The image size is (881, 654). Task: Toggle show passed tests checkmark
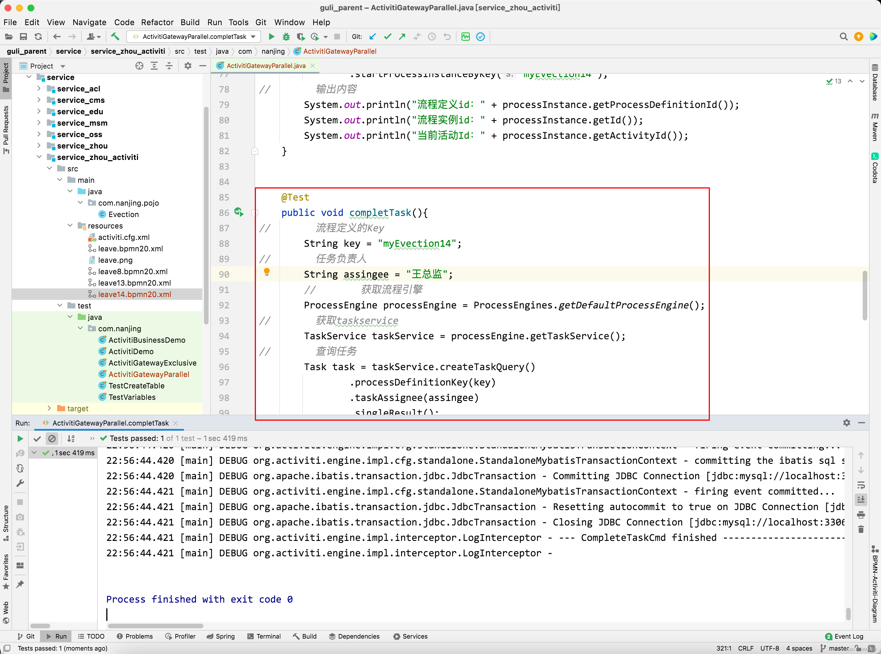click(x=37, y=439)
